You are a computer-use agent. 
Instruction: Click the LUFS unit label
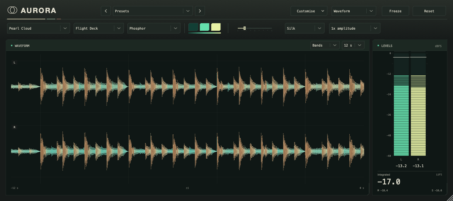pyautogui.click(x=439, y=175)
